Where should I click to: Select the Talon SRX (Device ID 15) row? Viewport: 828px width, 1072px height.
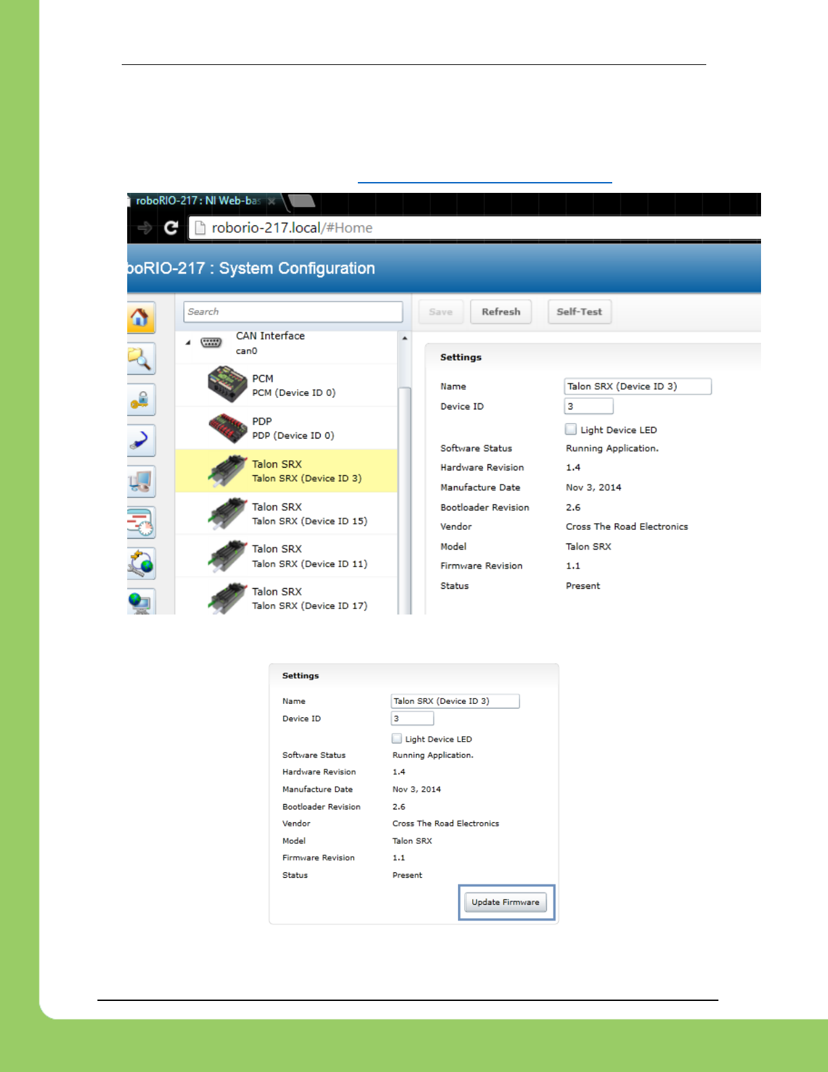click(286, 514)
